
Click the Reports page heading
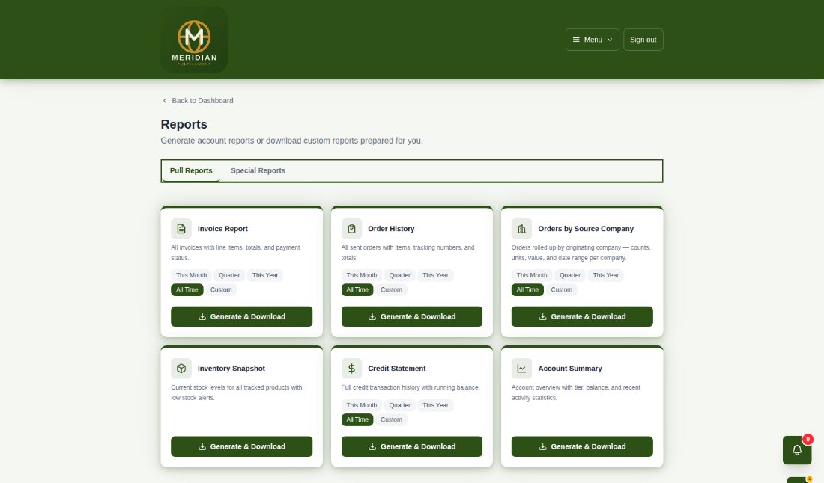pos(184,124)
